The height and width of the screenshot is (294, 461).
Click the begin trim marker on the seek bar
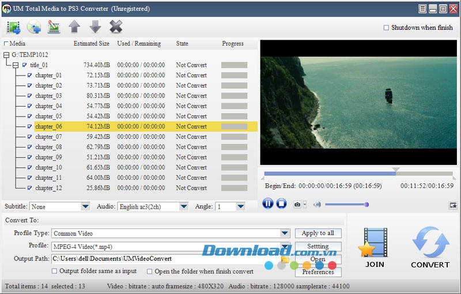[263, 178]
